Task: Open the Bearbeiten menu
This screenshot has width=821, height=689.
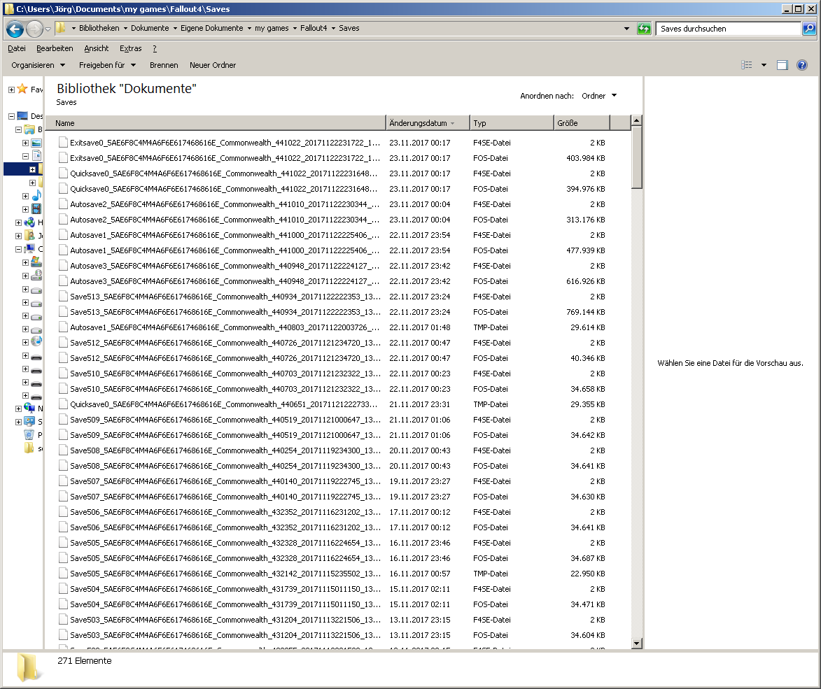Action: 55,48
